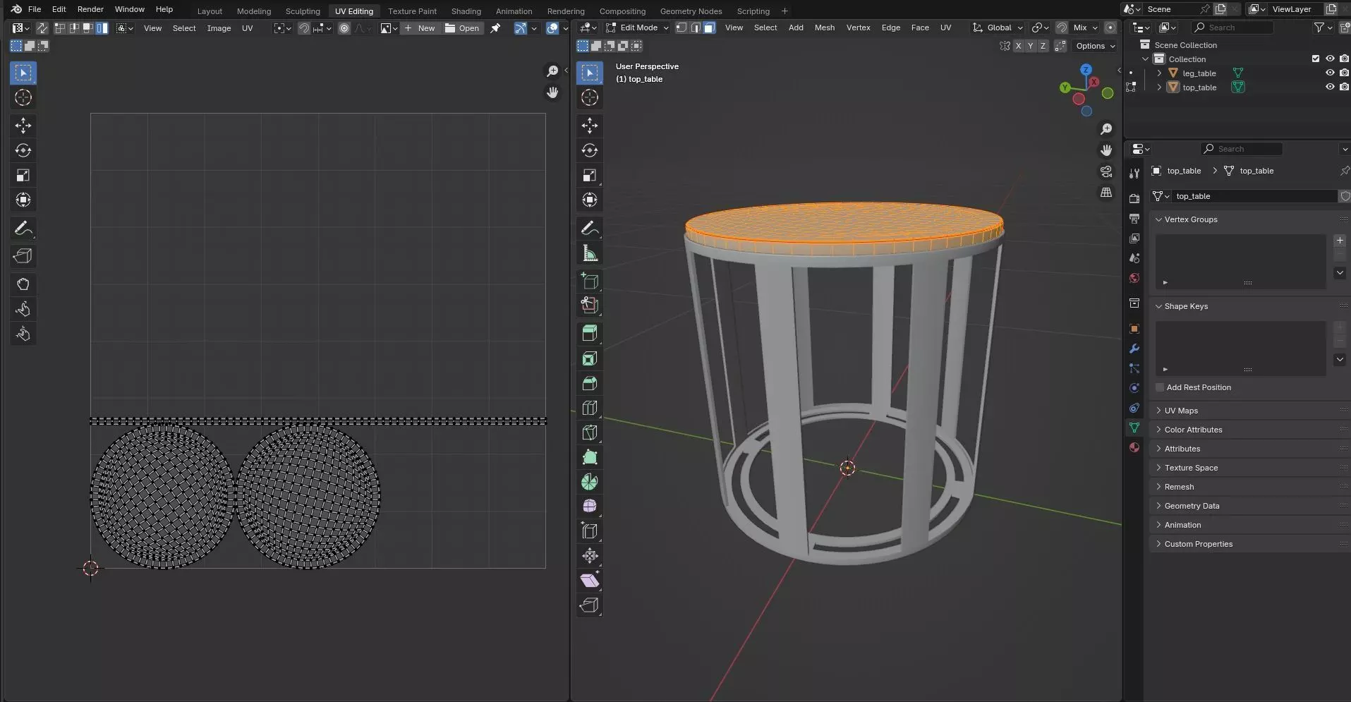
Task: Switch to orthographic/perspective view grid icon
Action: (x=1106, y=193)
